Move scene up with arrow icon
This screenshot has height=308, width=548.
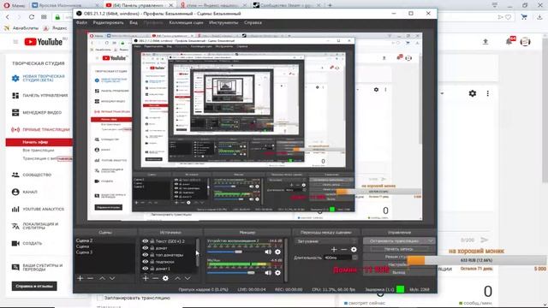point(102,278)
